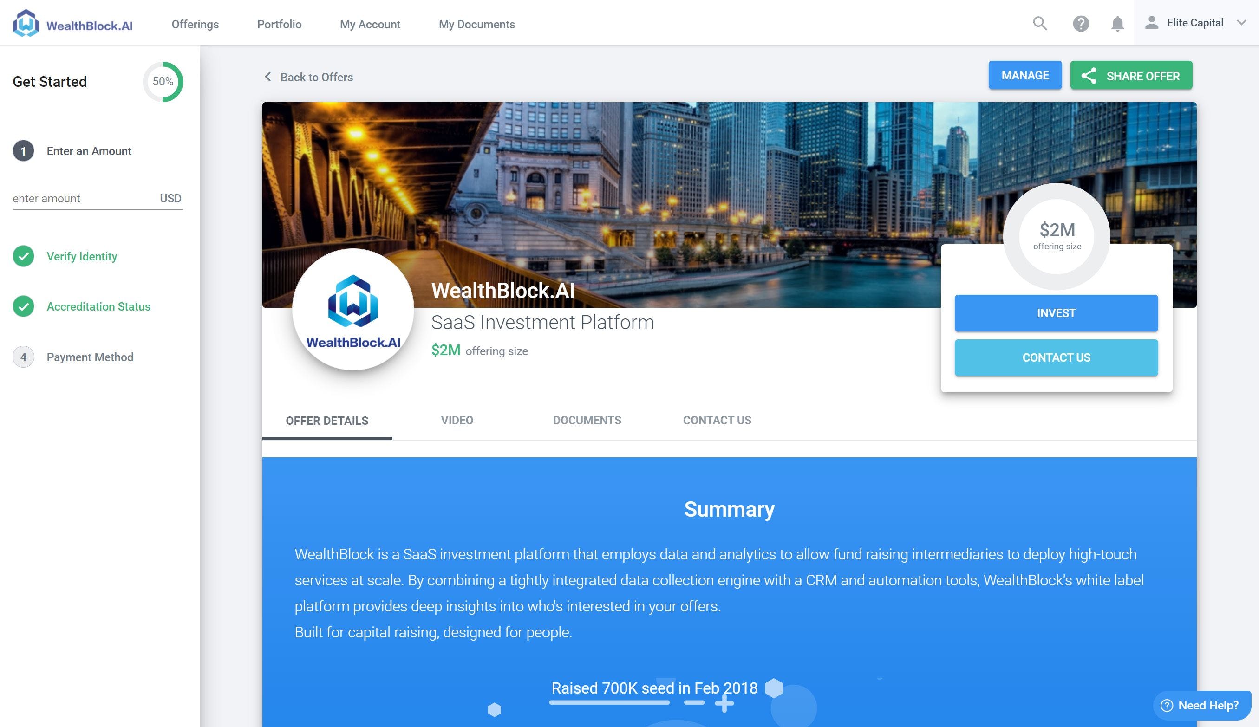Click the user avatar icon beside Elite Capital

[x=1152, y=22]
